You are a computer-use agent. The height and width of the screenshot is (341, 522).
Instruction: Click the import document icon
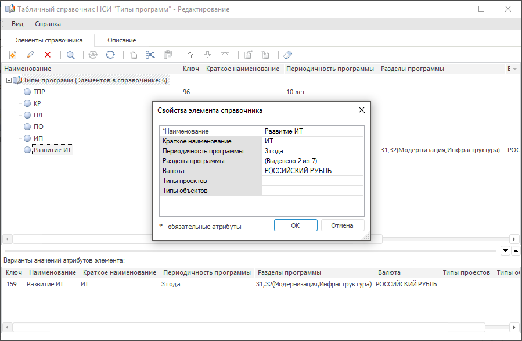pyautogui.click(x=266, y=55)
